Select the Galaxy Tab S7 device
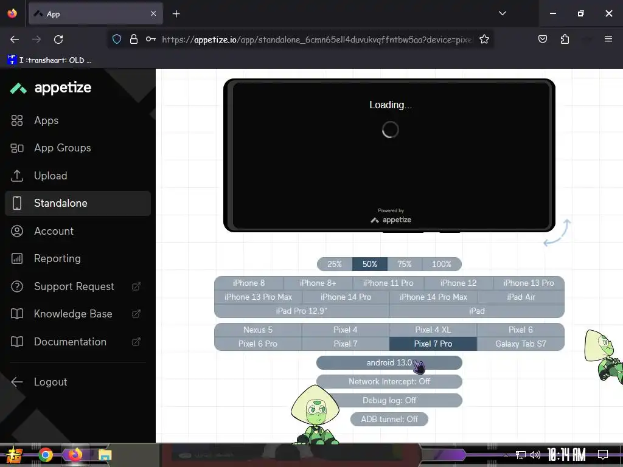Viewport: 623px width, 467px height. [521, 344]
